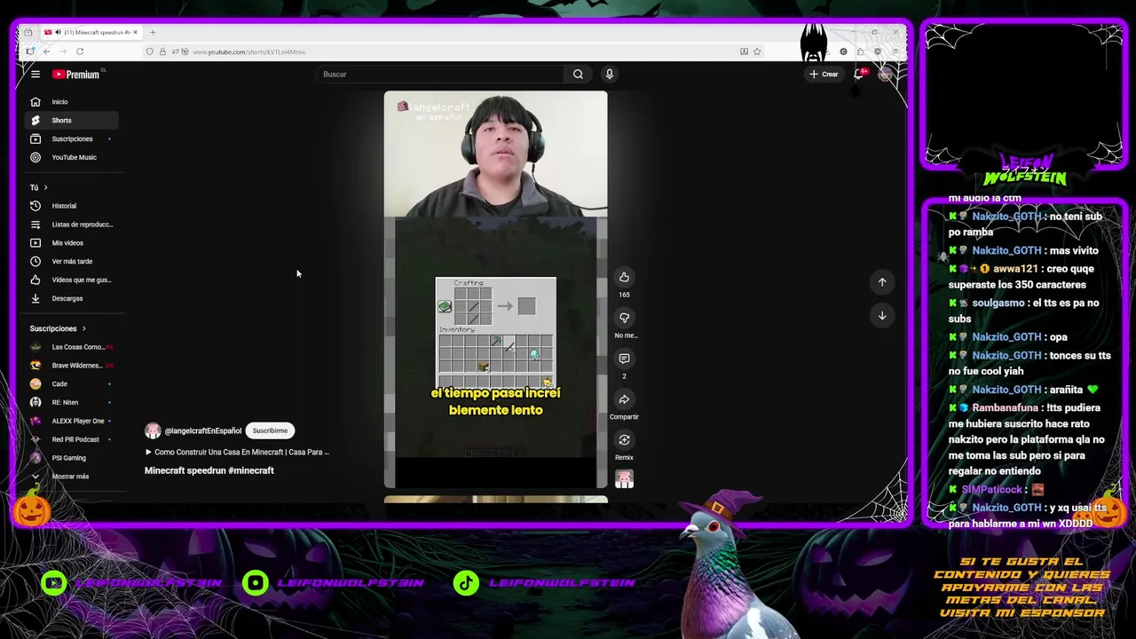Click the Crear button
This screenshot has width=1136, height=639.
(824, 75)
